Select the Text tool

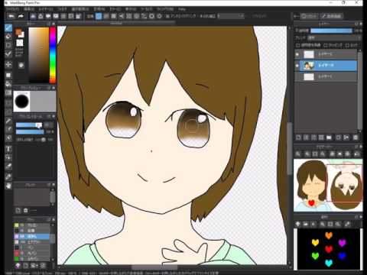(8, 149)
